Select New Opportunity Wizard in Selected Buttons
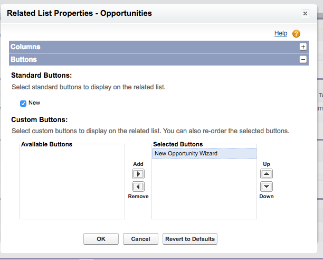The width and height of the screenshot is (323, 260). [x=204, y=153]
